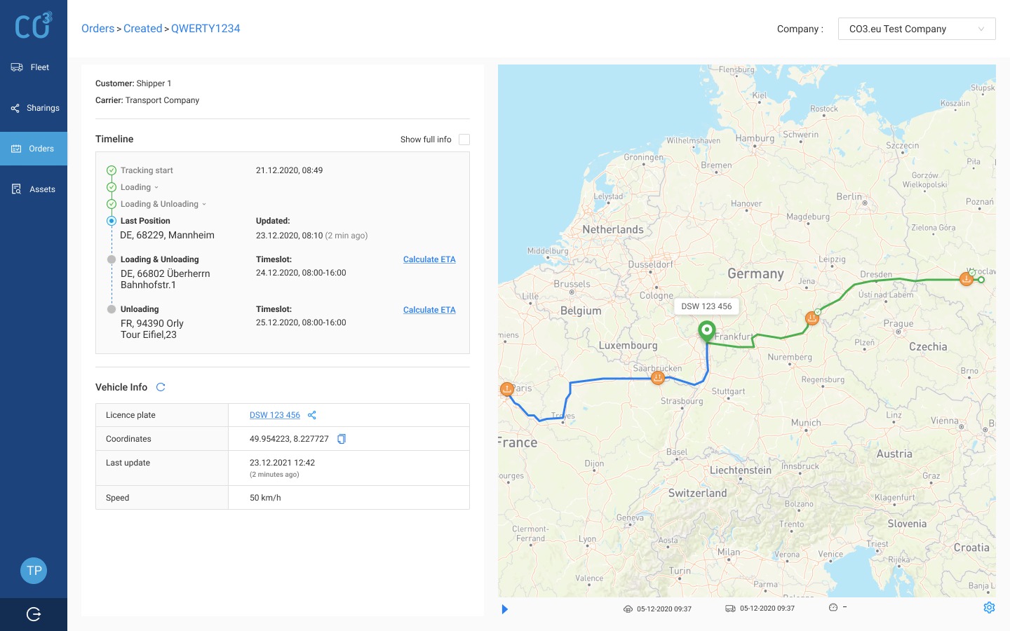Click the Tracking start check icon
1010x631 pixels.
click(112, 170)
